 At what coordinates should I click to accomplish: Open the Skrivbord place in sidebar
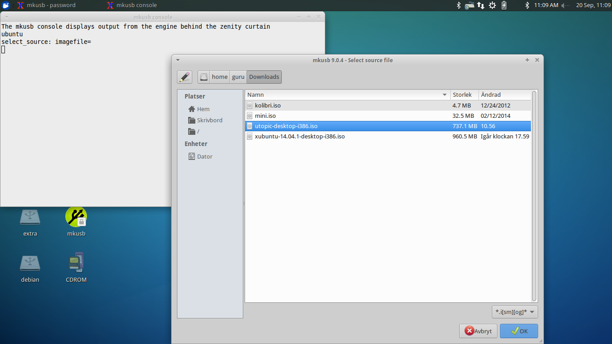(x=210, y=120)
